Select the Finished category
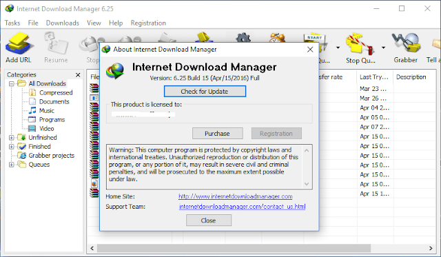Image resolution: width=441 pixels, height=257 pixels. tap(39, 147)
